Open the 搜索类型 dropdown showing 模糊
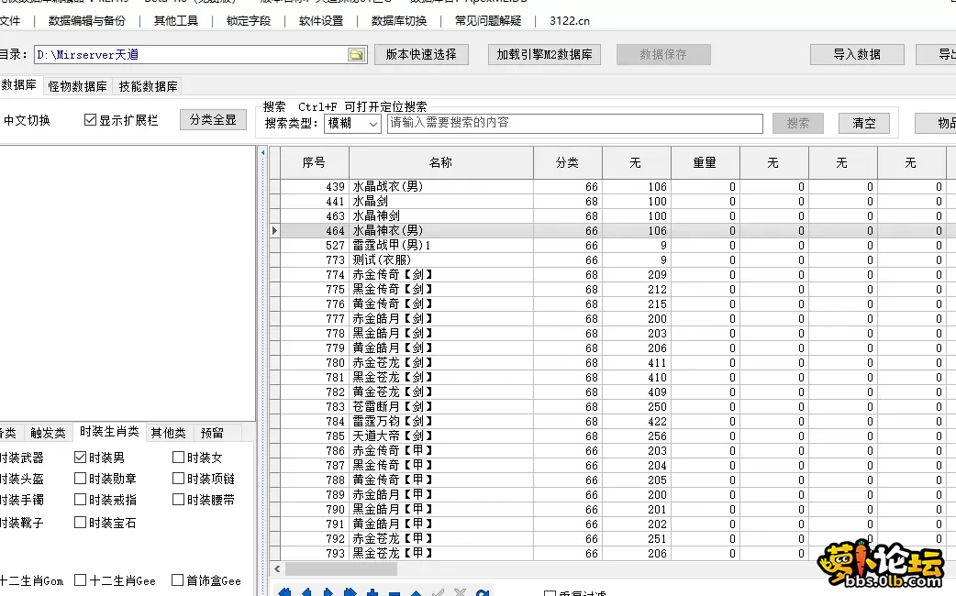 352,124
